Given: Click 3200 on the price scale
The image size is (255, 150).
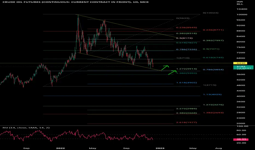Looking at the screenshot, I should [x=241, y=107].
